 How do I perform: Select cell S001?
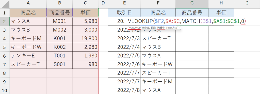[59, 64]
